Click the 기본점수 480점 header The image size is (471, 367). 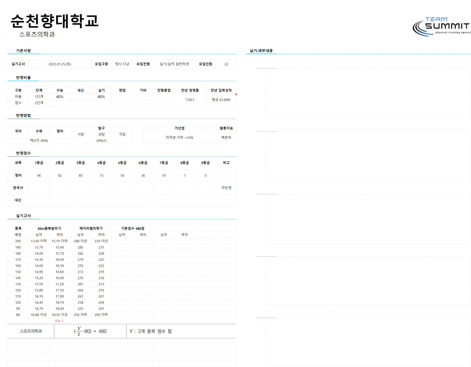coord(133,229)
